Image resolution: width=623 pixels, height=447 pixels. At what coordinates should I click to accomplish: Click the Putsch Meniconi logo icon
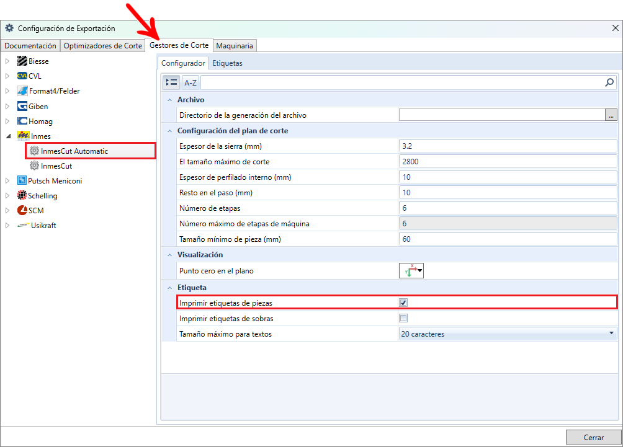(x=22, y=180)
